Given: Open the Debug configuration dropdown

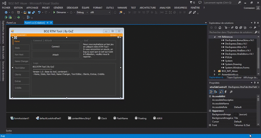Looking at the screenshot, I should (82, 12).
